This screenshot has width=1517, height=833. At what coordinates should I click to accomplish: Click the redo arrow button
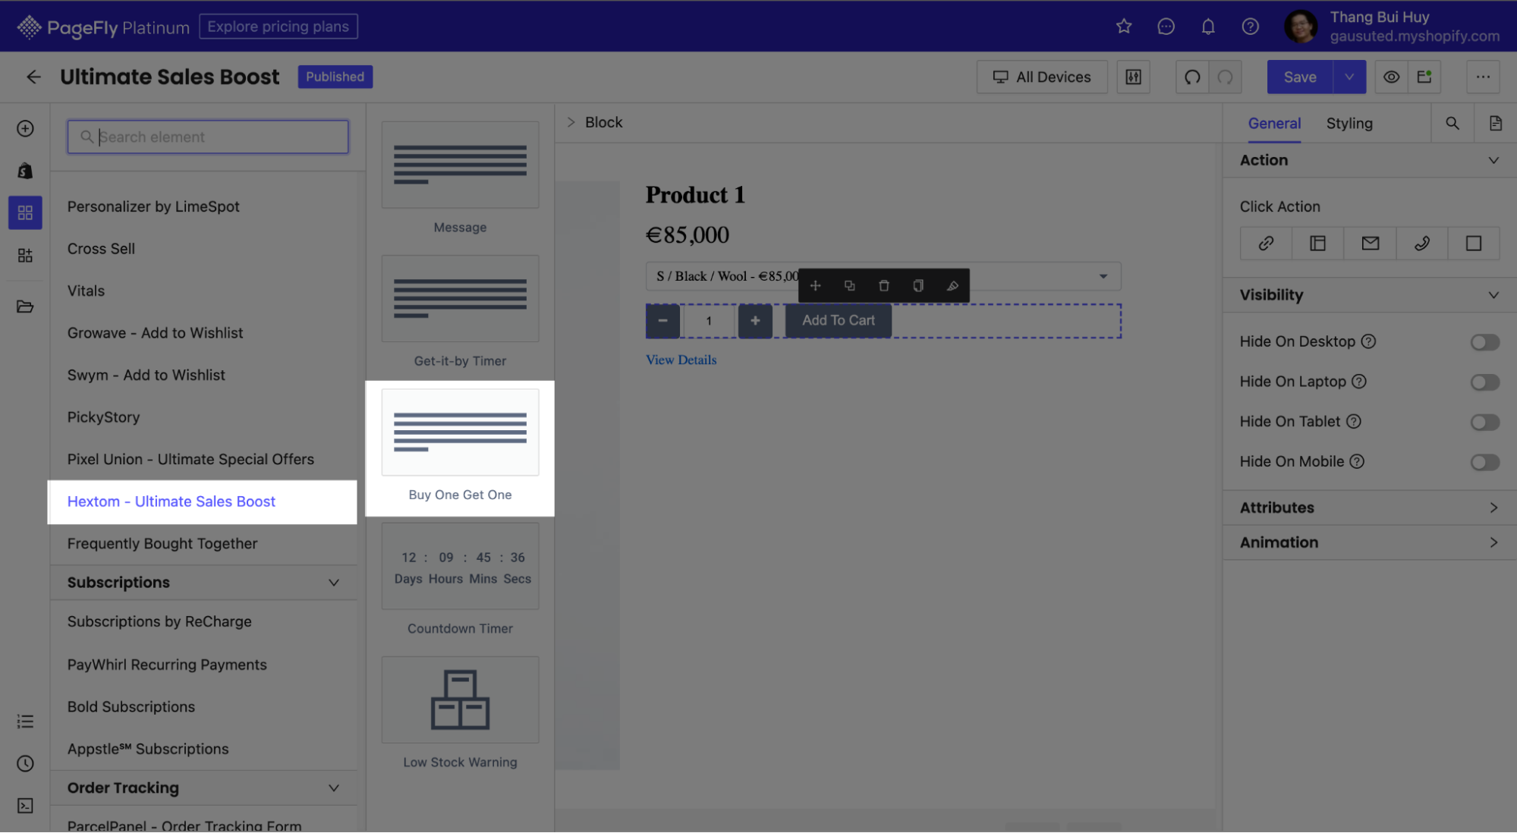click(1226, 77)
